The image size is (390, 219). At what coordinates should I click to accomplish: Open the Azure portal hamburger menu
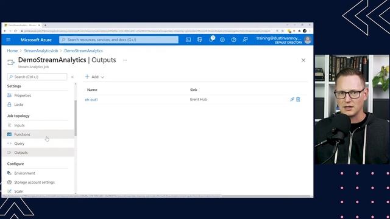tap(8, 40)
